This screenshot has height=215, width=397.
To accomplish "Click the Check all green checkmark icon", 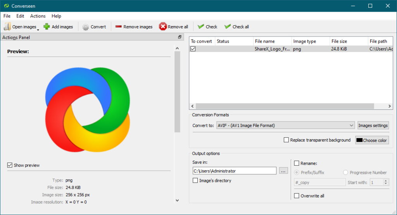I will coord(228,26).
